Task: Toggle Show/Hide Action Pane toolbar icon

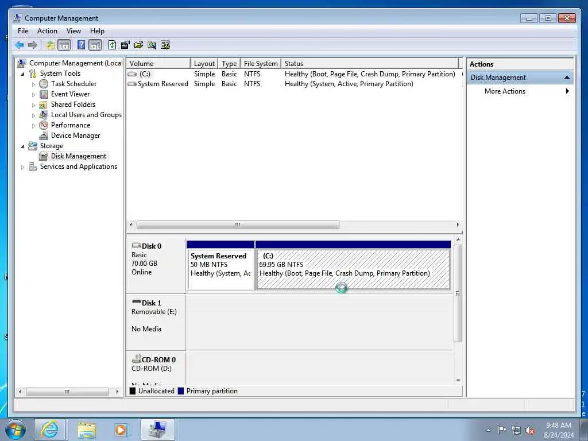Action: pyautogui.click(x=95, y=45)
